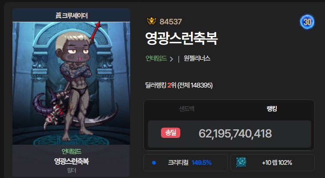
Task: Click the 크리티컬 149.5% stat box
Action: (185, 163)
